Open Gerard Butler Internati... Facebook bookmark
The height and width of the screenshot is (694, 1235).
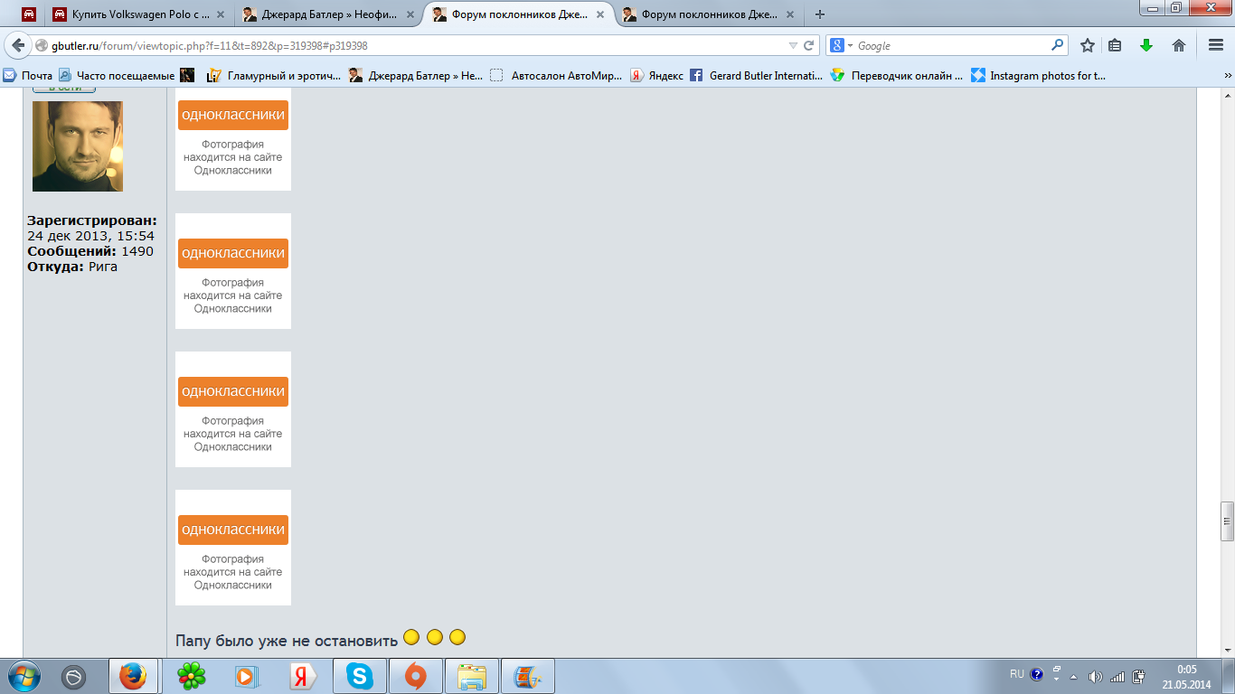(x=757, y=76)
